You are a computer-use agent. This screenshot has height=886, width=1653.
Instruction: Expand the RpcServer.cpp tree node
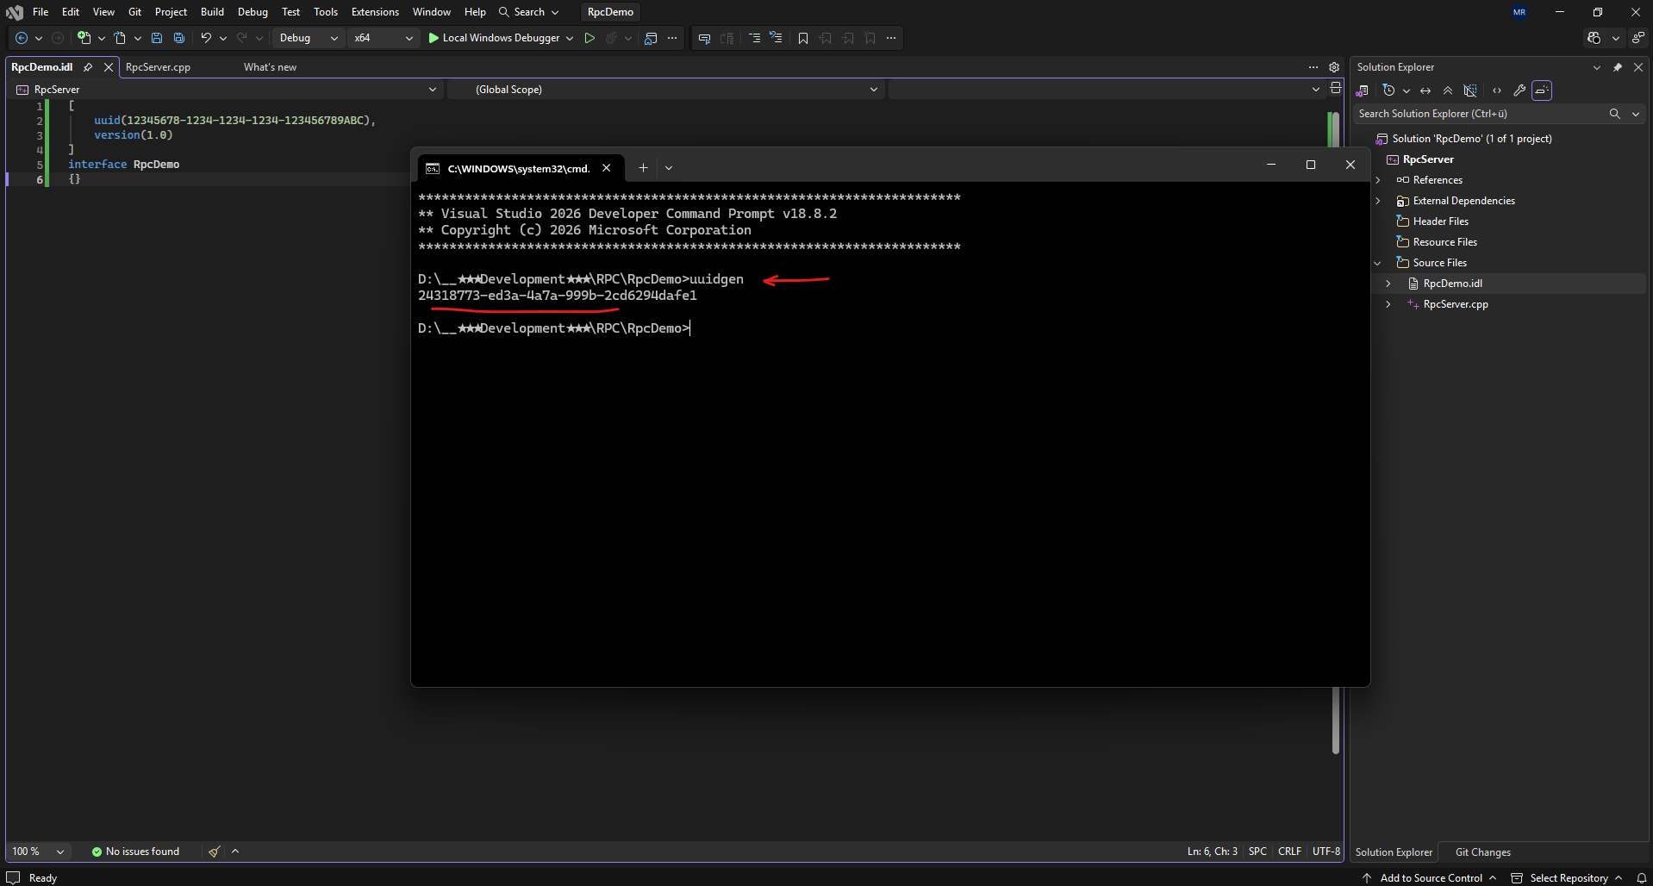pyautogui.click(x=1388, y=304)
